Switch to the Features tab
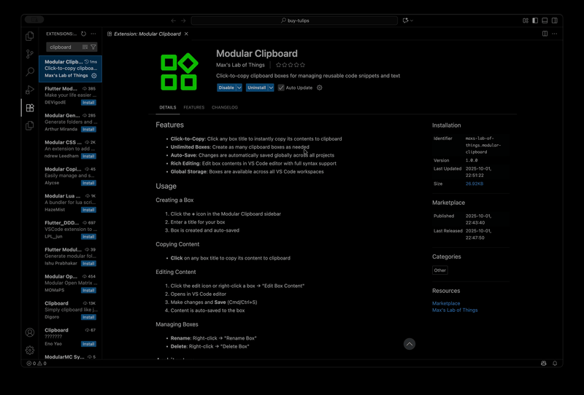The width and height of the screenshot is (584, 395). (194, 107)
